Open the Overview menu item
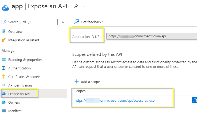This screenshot has height=118, width=197. (x=15, y=32)
